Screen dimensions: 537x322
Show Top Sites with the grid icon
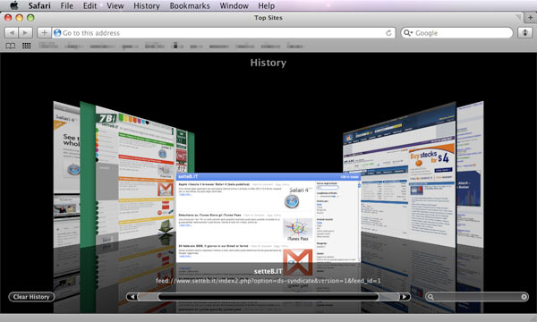[26, 46]
